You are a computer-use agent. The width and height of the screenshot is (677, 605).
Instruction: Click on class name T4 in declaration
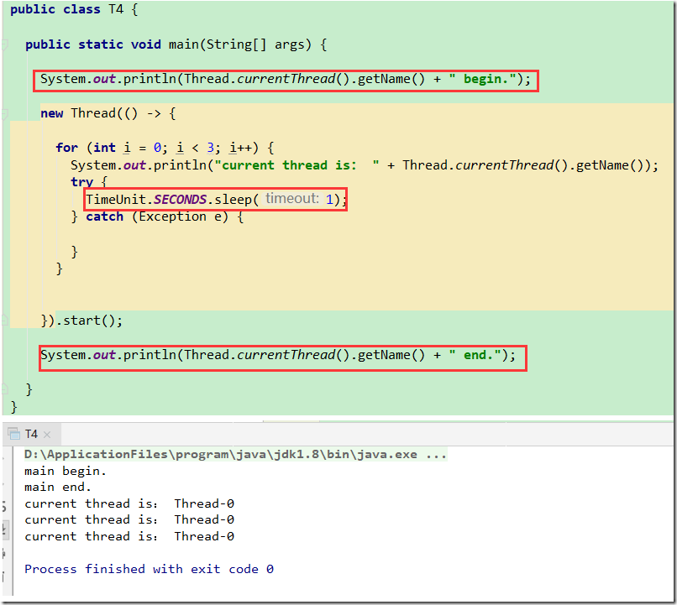click(x=116, y=9)
